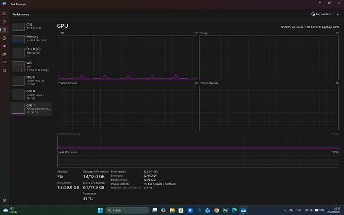The height and width of the screenshot is (215, 344).
Task: Click the driver date 22/07/2026 value
Action: click(x=150, y=176)
